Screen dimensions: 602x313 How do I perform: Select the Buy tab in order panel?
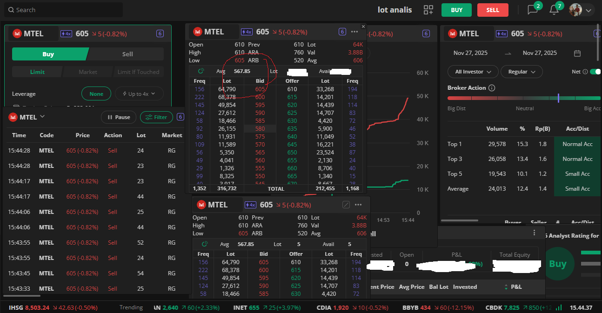click(x=48, y=54)
